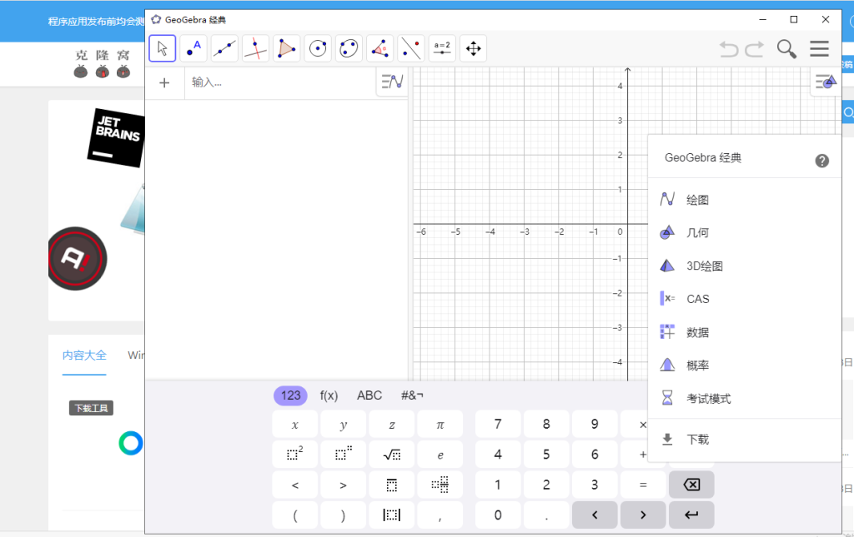This screenshot has height=537, width=854.
Task: Click the plus button beside input
Action: [164, 82]
